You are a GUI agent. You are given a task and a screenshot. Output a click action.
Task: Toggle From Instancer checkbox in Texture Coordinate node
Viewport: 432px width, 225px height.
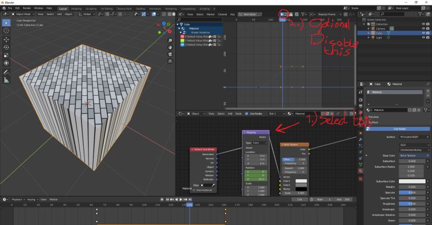click(194, 190)
